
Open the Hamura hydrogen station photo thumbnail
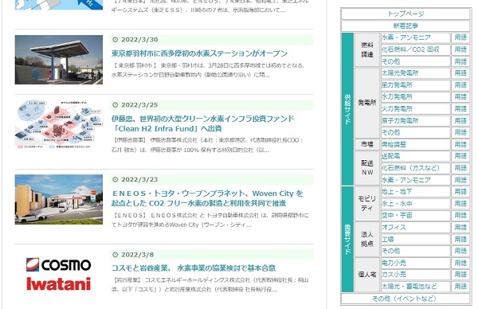58,60
